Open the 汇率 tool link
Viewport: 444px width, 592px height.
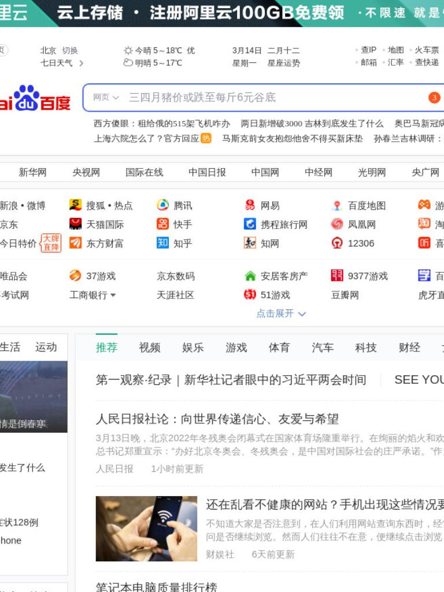click(x=395, y=62)
